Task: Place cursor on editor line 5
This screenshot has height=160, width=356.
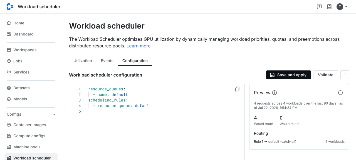Action: pyautogui.click(x=161, y=111)
